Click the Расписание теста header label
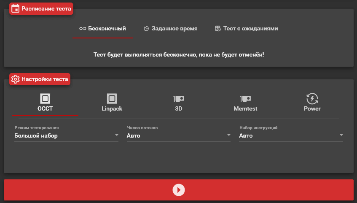This screenshot has width=357, height=203. [x=46, y=8]
